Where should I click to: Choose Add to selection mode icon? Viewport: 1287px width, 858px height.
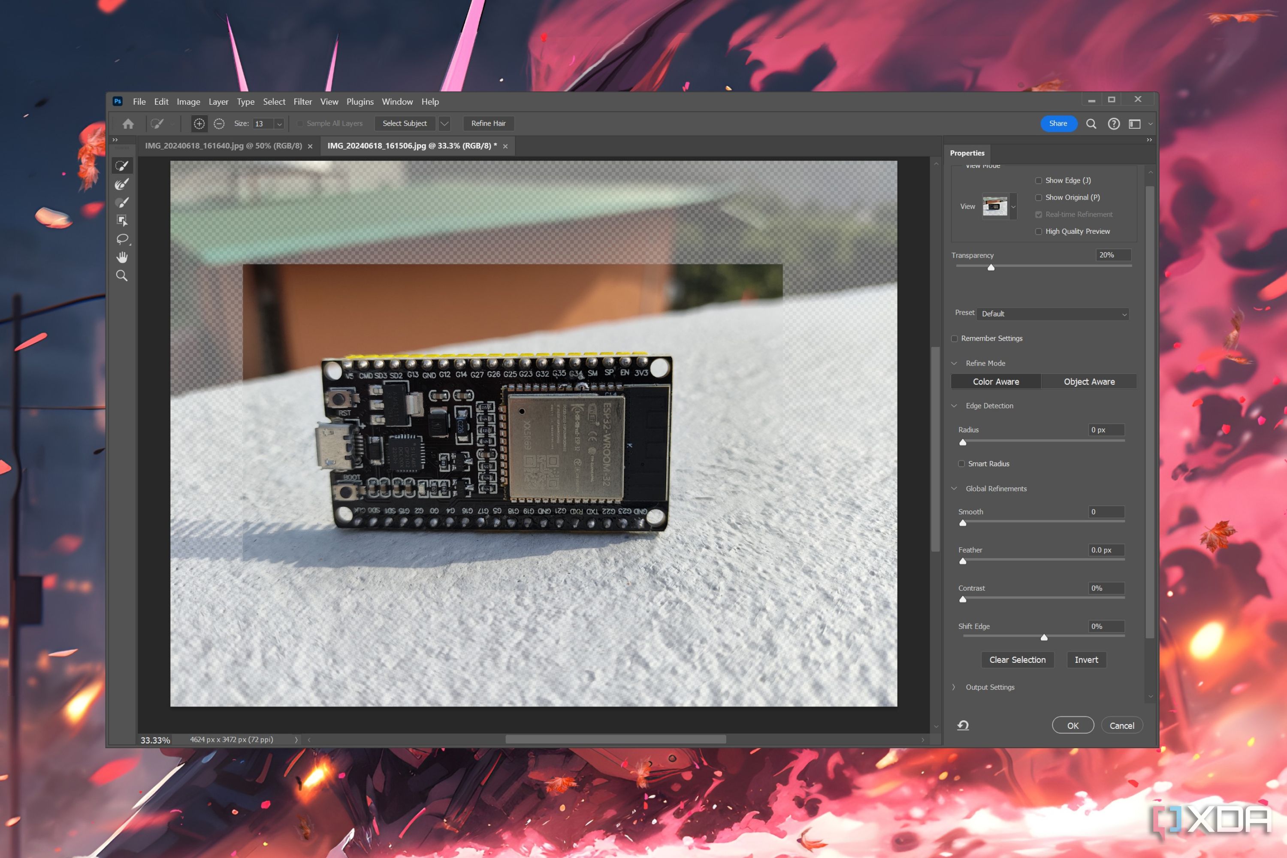(x=199, y=124)
